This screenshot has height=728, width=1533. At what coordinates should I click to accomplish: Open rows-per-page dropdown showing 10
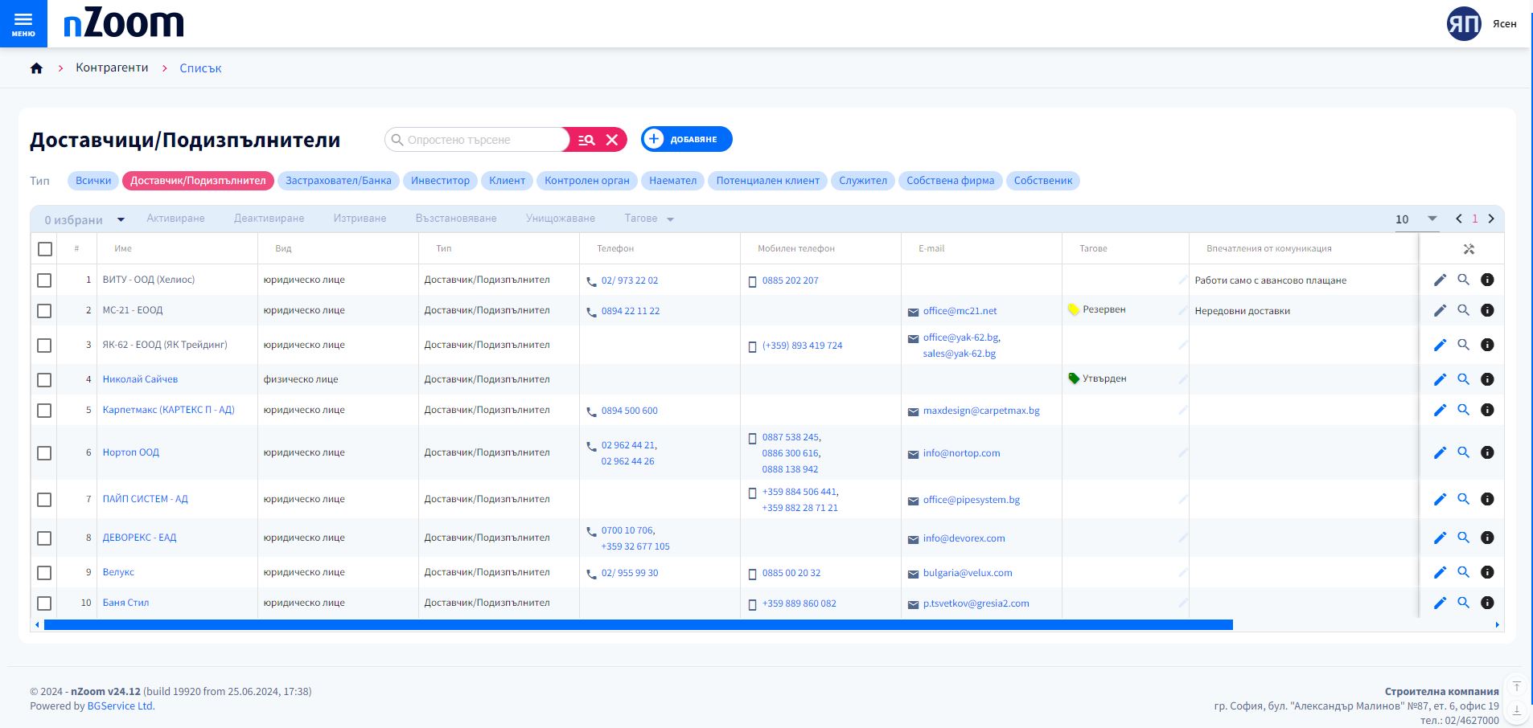tap(1416, 219)
